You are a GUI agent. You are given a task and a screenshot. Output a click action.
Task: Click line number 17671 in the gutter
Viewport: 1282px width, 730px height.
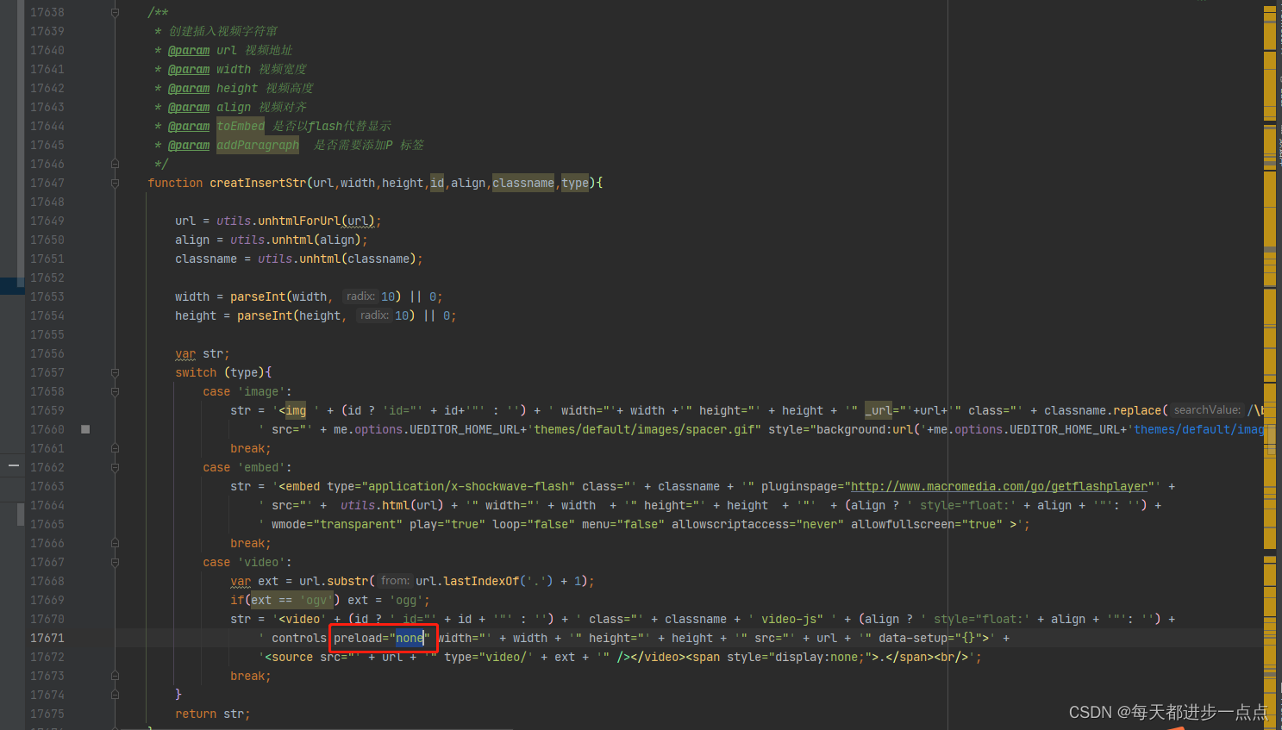(x=47, y=638)
